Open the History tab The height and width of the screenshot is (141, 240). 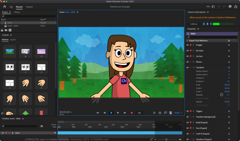[17, 12]
